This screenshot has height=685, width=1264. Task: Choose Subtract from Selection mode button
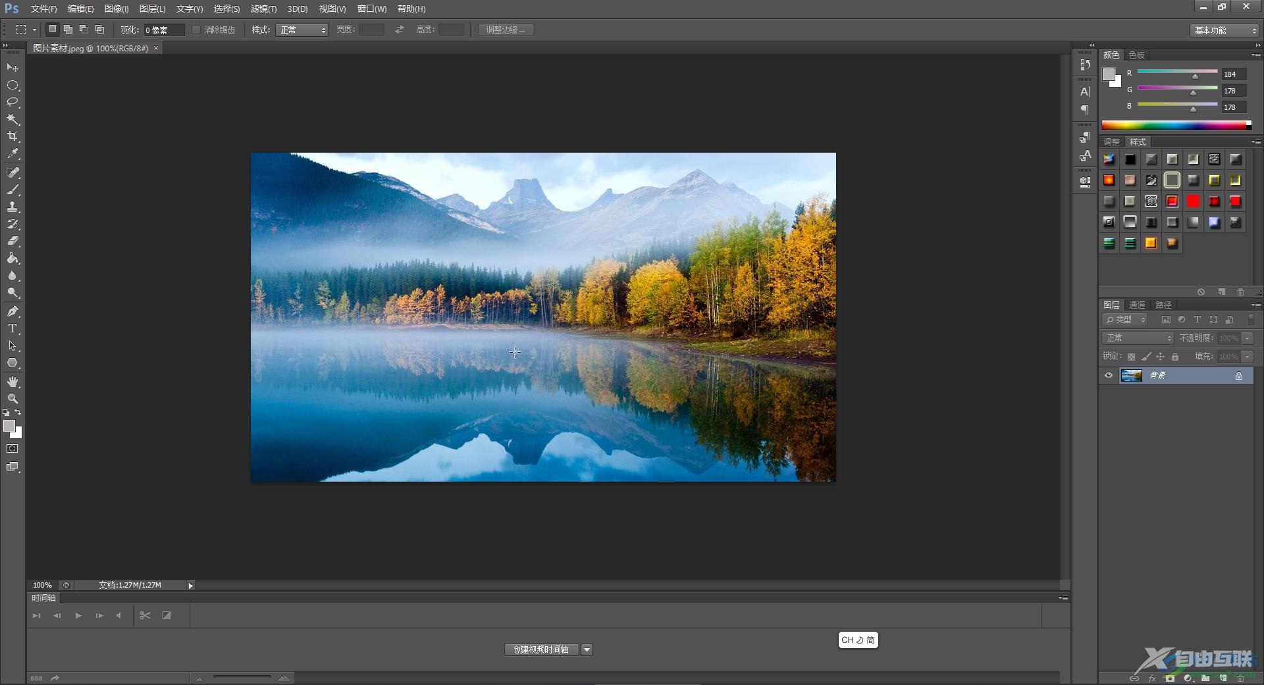[x=84, y=30]
